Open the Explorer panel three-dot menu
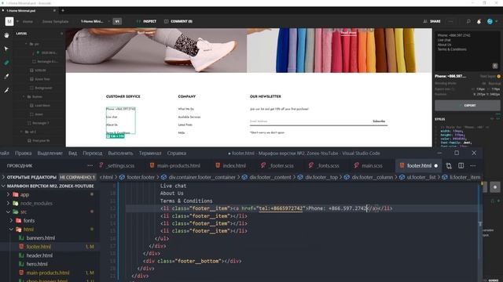Image resolution: width=503 pixels, height=282 pixels. coord(90,165)
